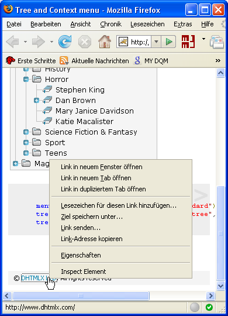228x316 pixels.
Task: Click the Stop loading icon
Action: (85, 42)
